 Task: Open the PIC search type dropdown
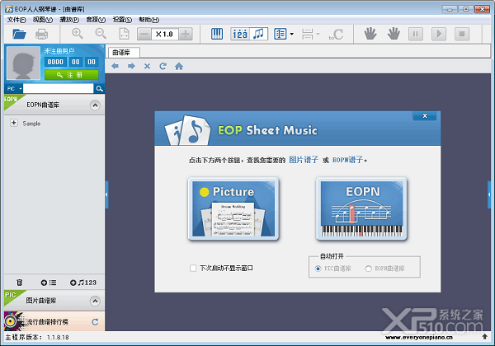tap(14, 88)
